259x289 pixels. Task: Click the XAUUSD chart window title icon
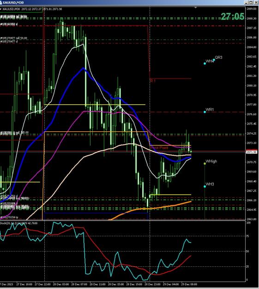coord(1,2)
